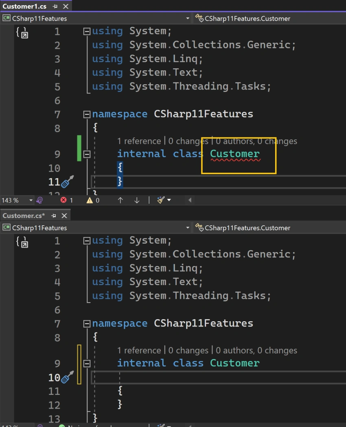
Task: Open '0 changes' CodeLens in Customer1.cs
Action: 188,141
